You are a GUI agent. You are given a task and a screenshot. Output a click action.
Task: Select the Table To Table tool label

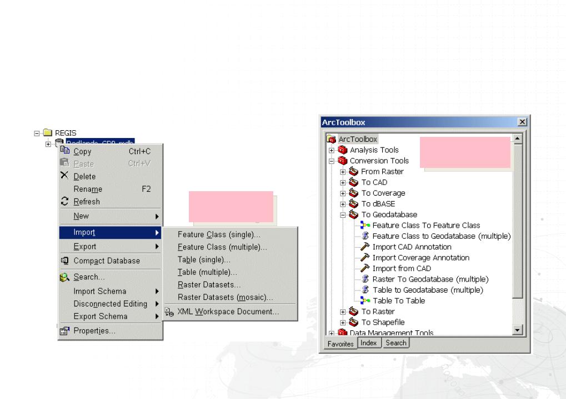pos(399,301)
